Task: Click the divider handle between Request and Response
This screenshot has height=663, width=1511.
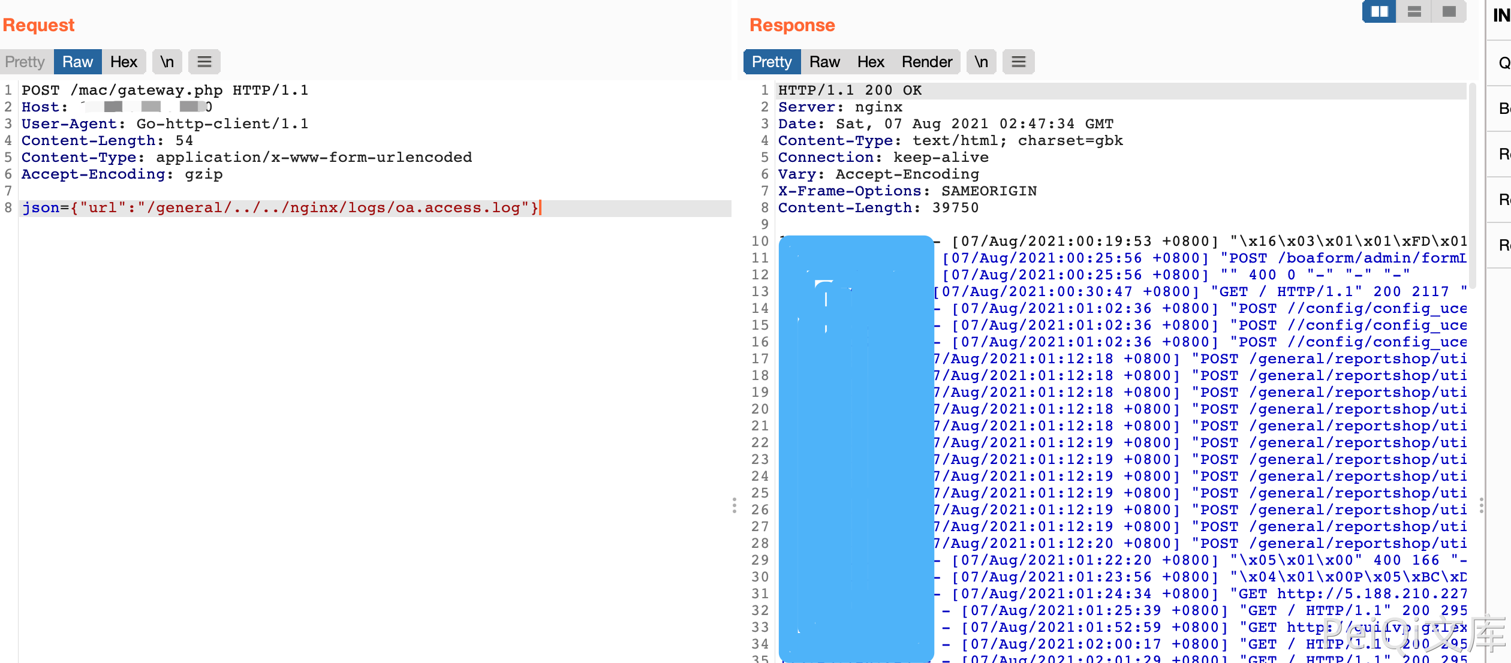Action: tap(734, 505)
